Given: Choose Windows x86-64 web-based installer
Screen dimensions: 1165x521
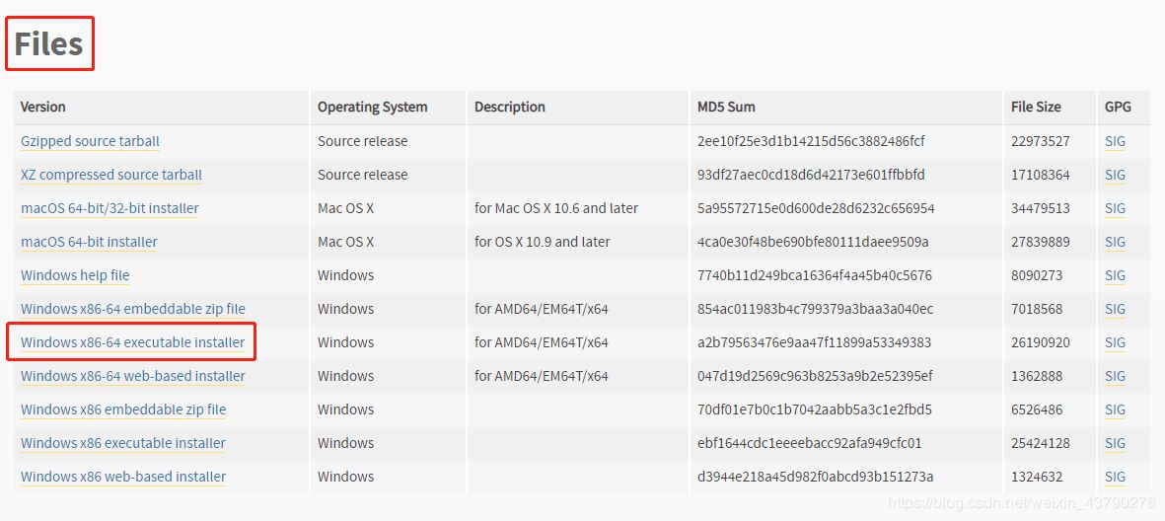Looking at the screenshot, I should [133, 376].
